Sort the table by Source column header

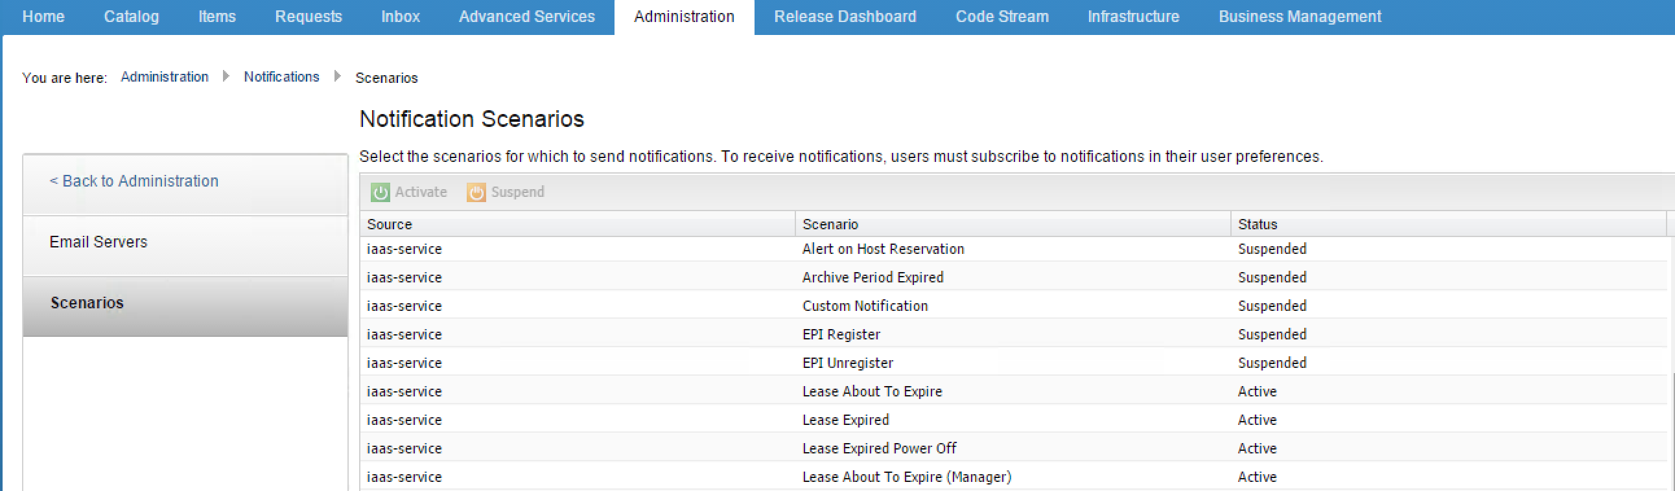(x=390, y=225)
